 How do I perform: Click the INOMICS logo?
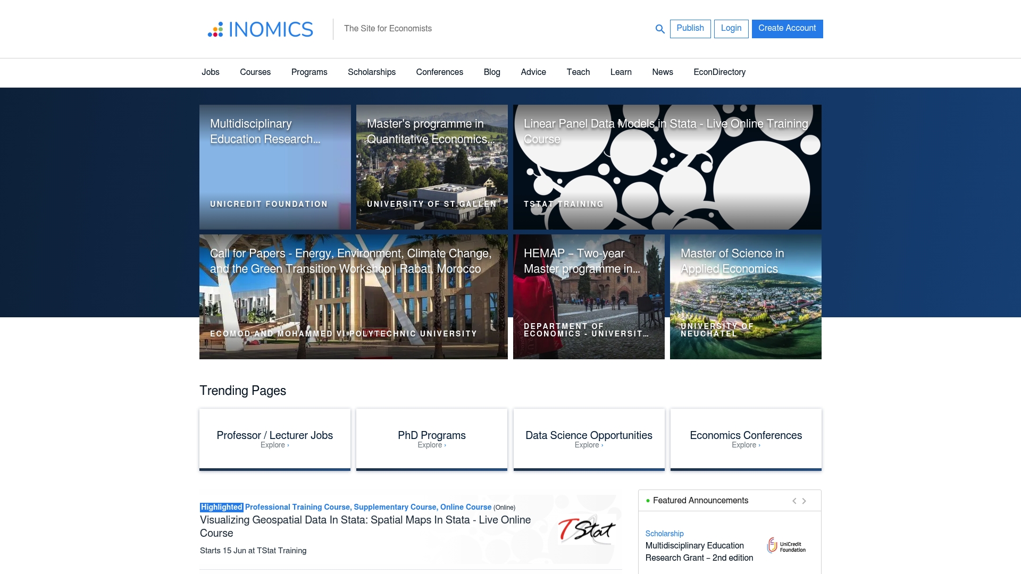[260, 29]
